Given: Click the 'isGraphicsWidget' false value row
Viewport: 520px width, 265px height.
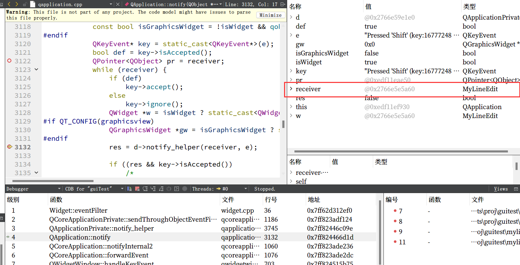Looking at the screenshot, I should pyautogui.click(x=404, y=53).
